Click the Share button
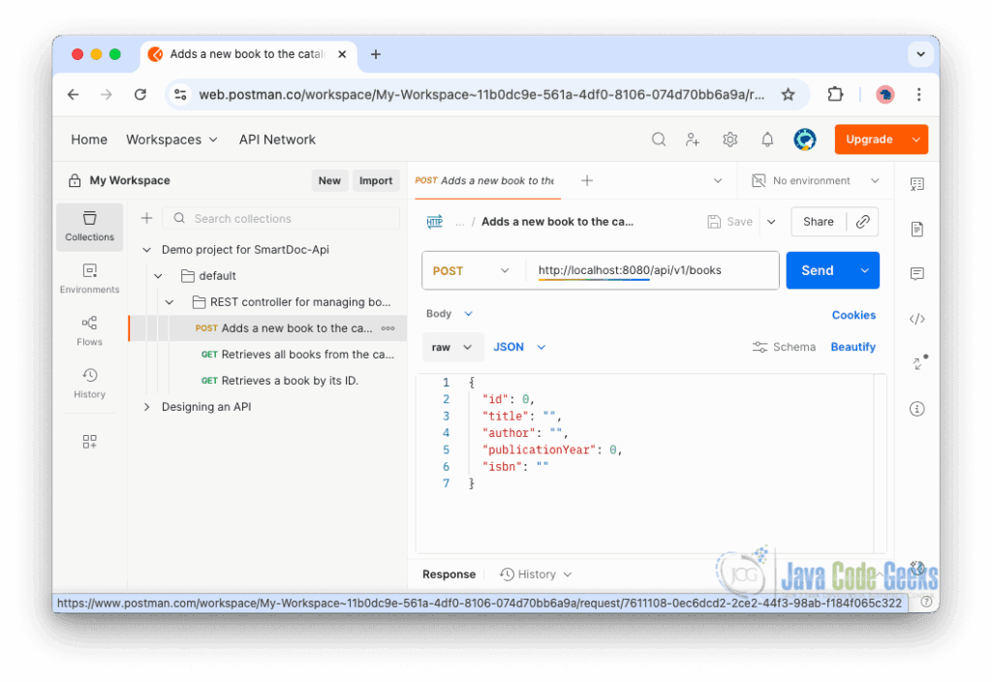Viewport: 992px width, 682px height. [818, 222]
